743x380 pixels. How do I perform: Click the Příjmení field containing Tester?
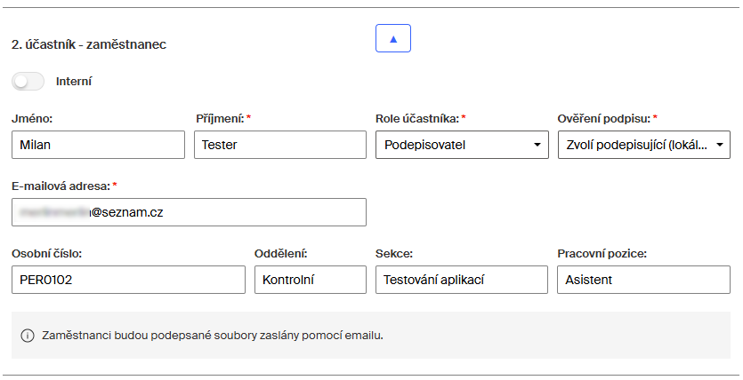[279, 145]
